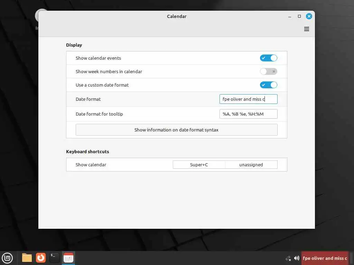Select the Date format label
The width and height of the screenshot is (354, 265).
88,99
